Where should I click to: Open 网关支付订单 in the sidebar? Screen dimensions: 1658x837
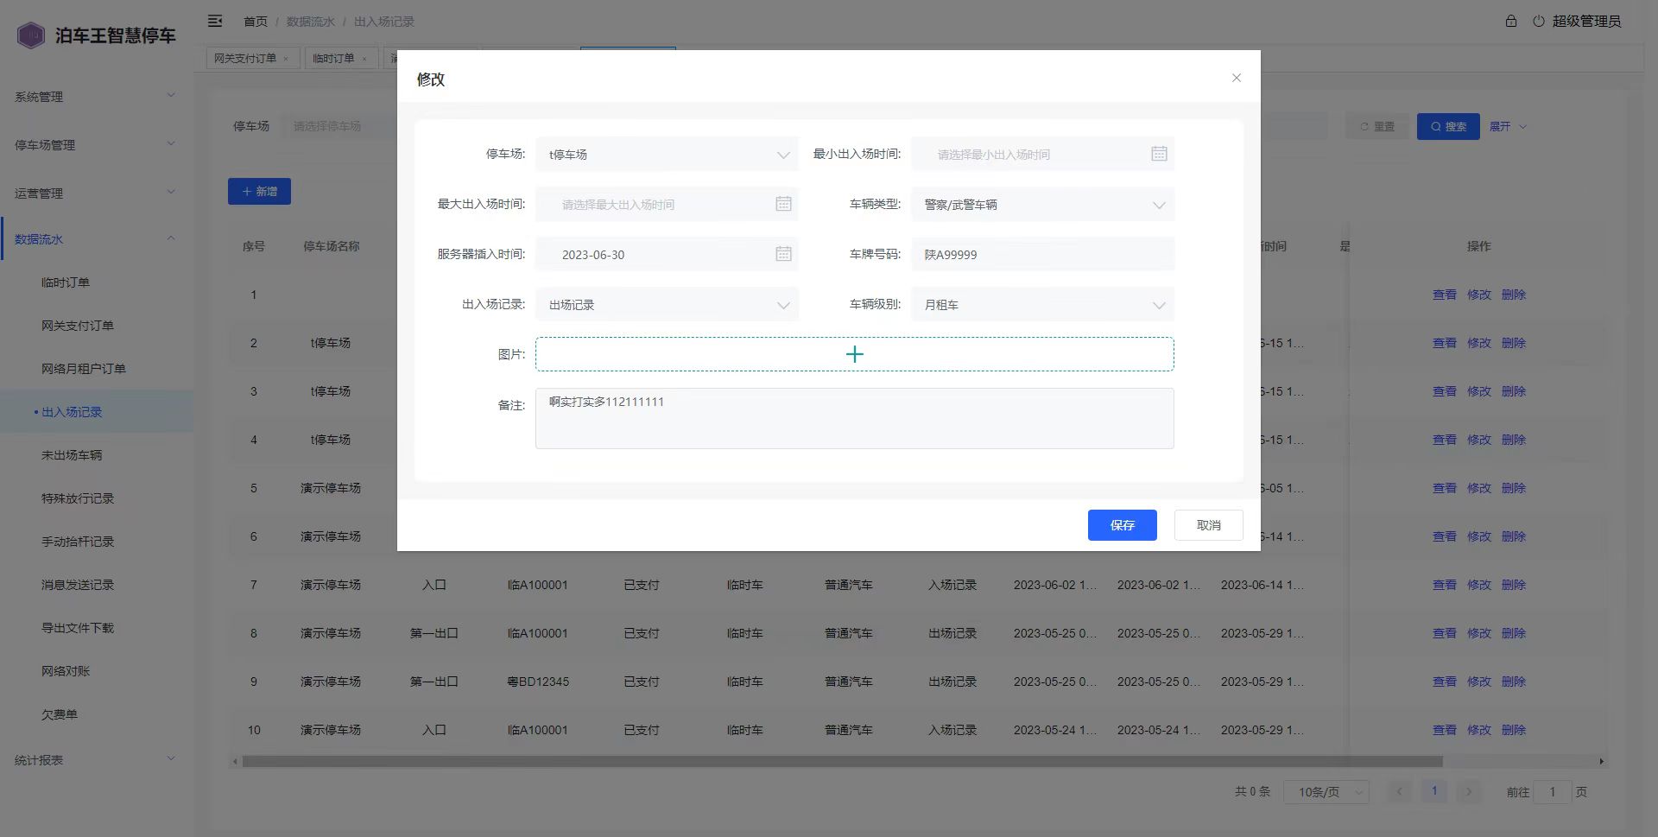pyautogui.click(x=78, y=326)
